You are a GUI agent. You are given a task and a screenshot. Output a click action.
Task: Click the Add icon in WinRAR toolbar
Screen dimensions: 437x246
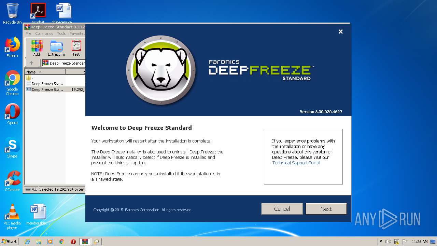tap(37, 48)
